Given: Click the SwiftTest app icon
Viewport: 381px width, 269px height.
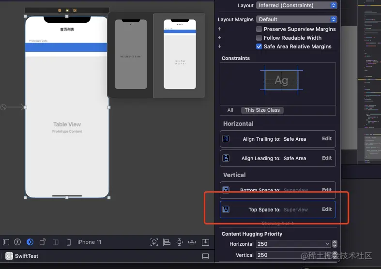Looking at the screenshot, I should 9,256.
